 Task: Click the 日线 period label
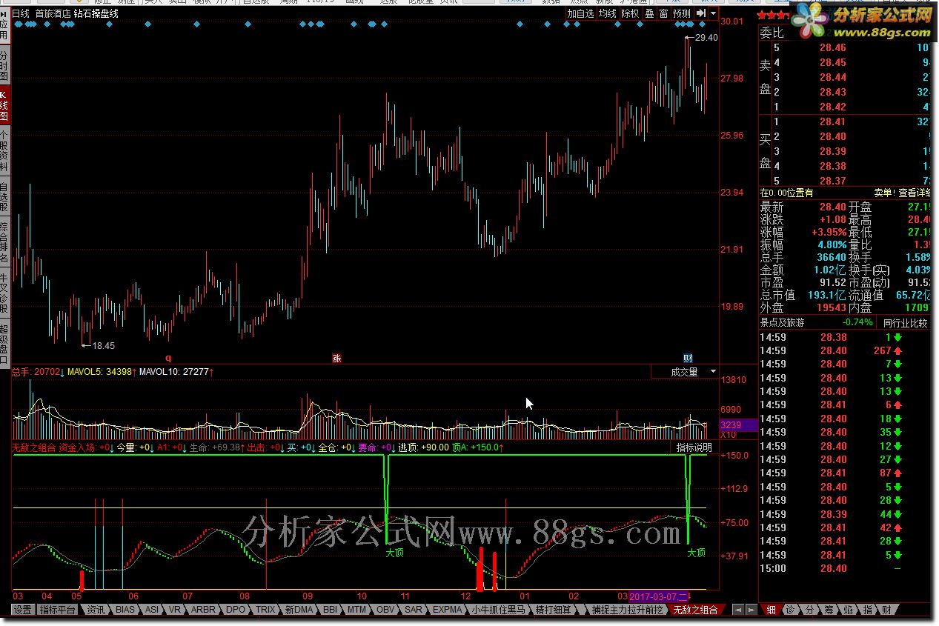[x=21, y=13]
